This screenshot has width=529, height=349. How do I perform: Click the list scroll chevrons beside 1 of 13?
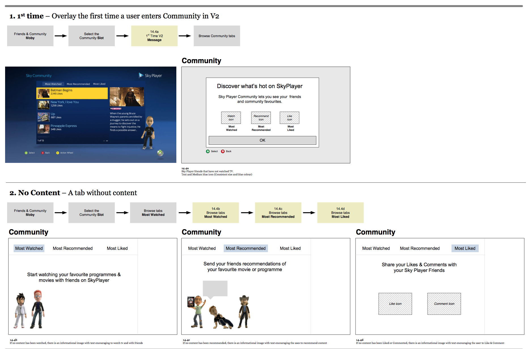105,141
